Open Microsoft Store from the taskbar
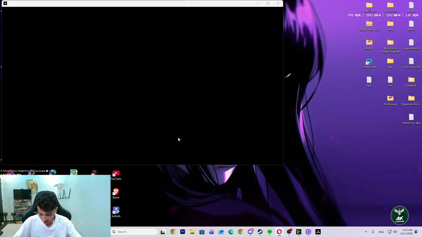422x237 pixels. click(x=202, y=232)
